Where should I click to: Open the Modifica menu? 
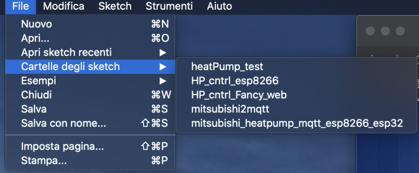pyautogui.click(x=63, y=6)
